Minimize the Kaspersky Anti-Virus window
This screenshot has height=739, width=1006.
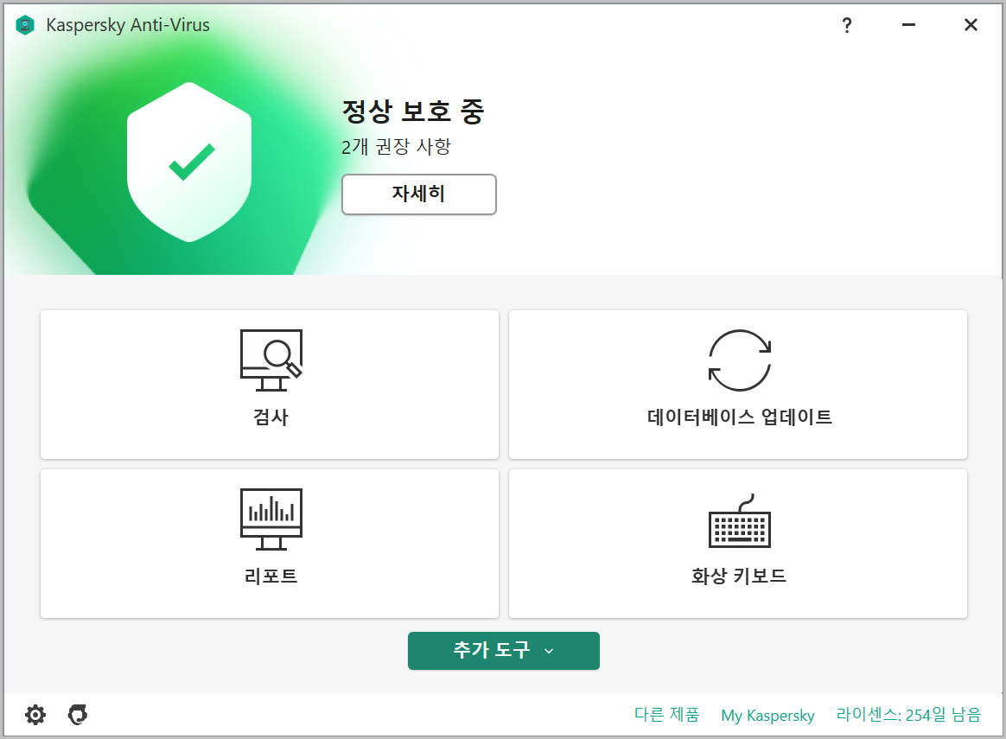pyautogui.click(x=908, y=25)
